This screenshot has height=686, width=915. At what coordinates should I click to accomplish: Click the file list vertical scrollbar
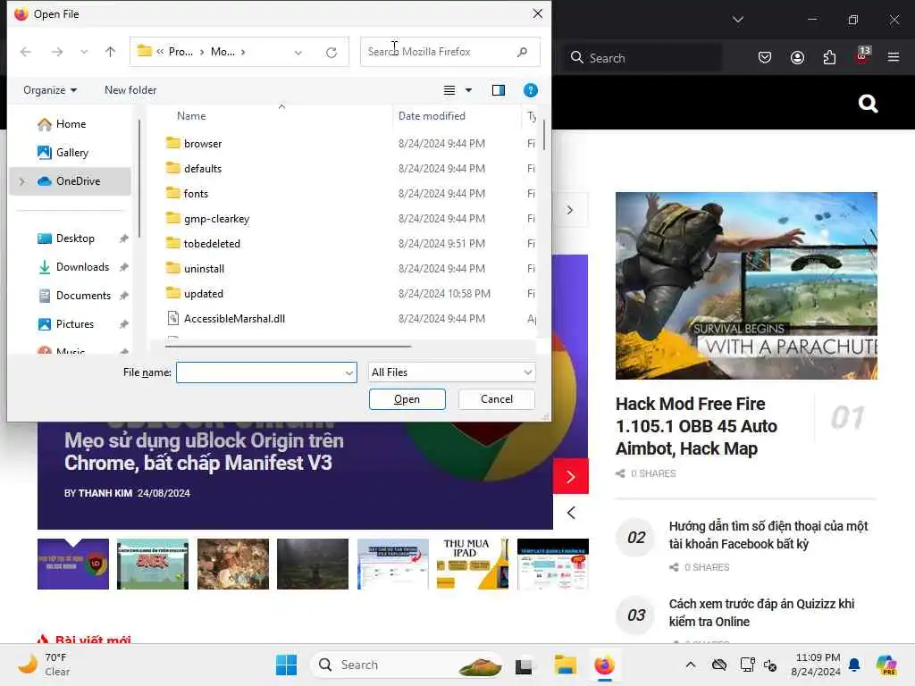pyautogui.click(x=544, y=136)
